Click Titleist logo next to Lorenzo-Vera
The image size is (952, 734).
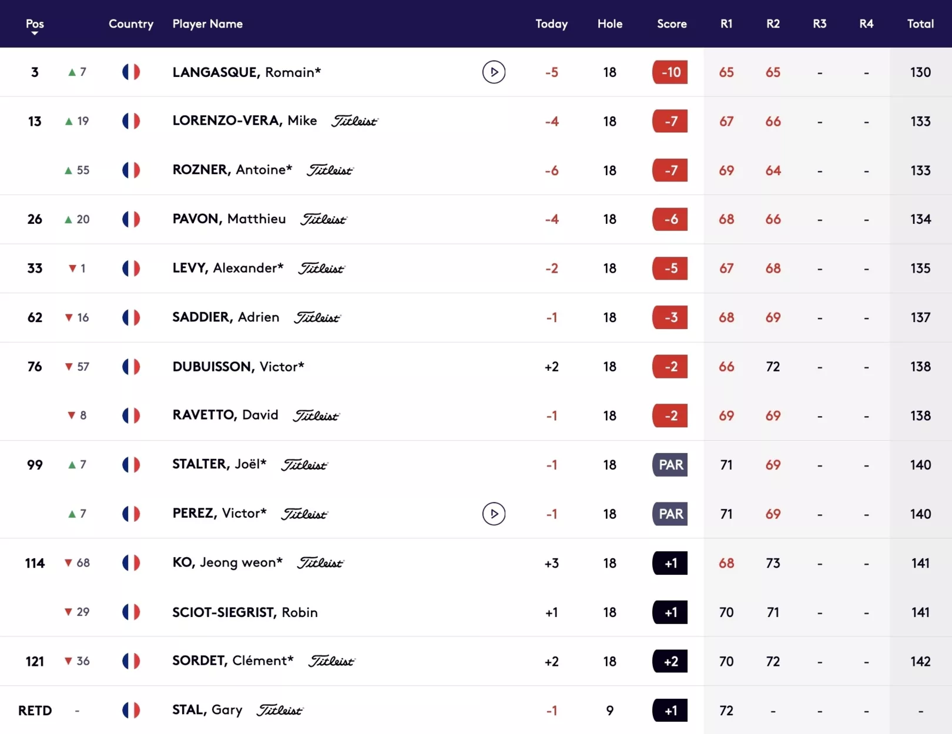pos(354,121)
